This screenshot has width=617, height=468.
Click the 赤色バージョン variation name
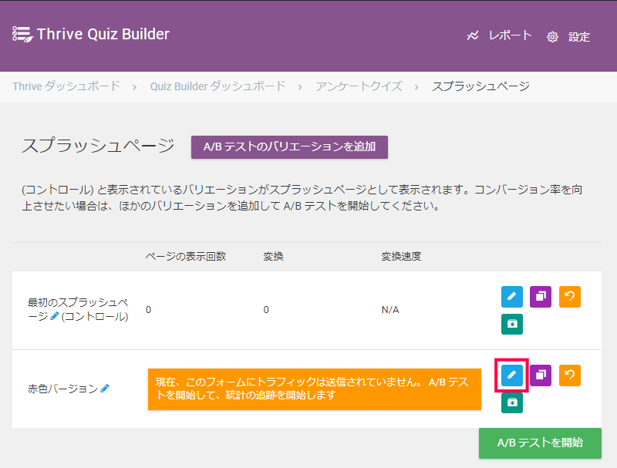[63, 389]
